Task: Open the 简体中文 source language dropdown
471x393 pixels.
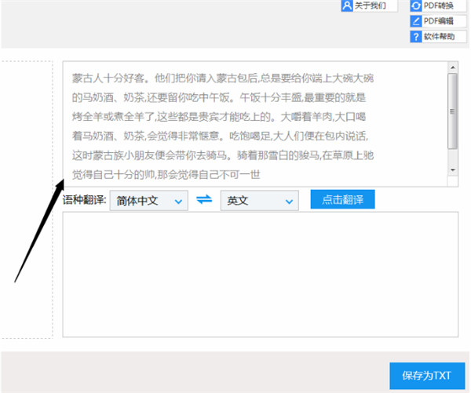Action: click(x=149, y=201)
